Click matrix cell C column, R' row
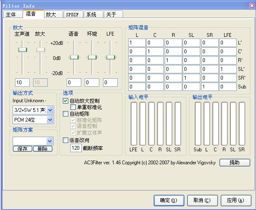 point(155,60)
